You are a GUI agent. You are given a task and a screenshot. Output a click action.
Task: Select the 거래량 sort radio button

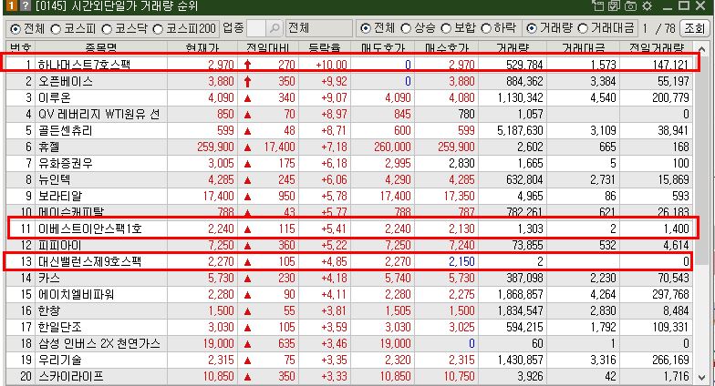point(531,28)
